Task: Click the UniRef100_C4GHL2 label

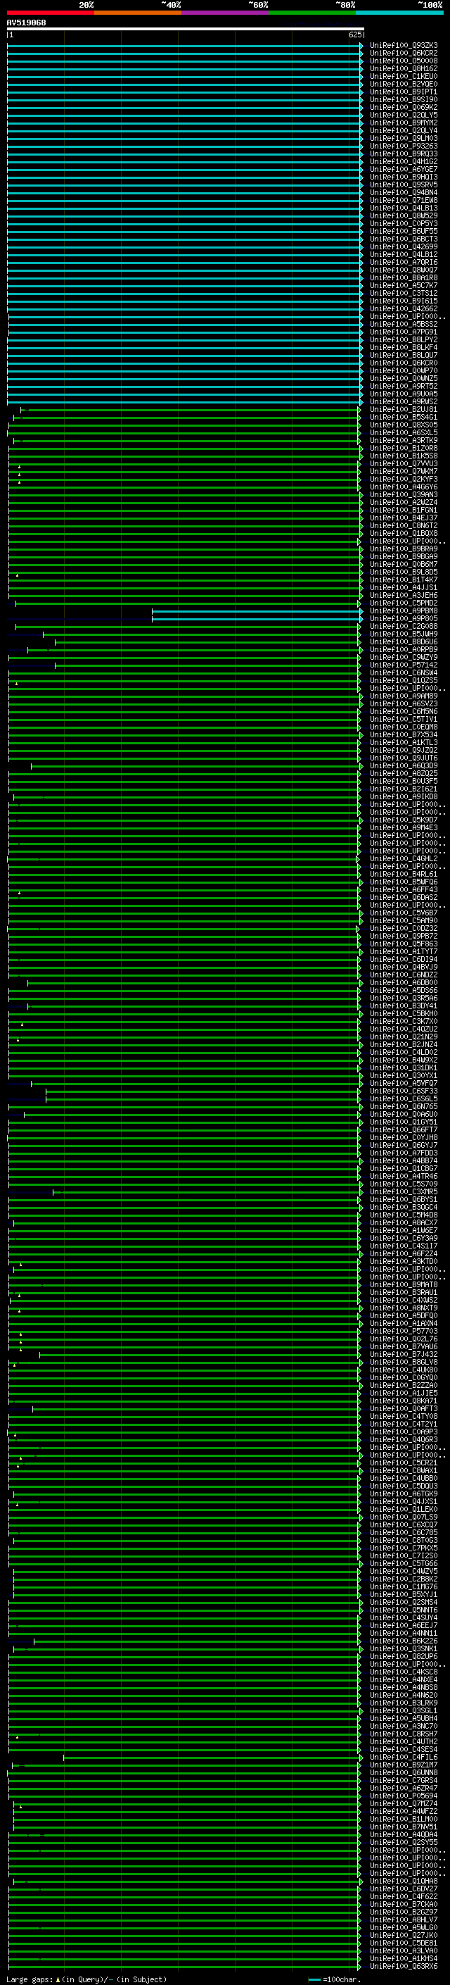Action: pyautogui.click(x=404, y=858)
